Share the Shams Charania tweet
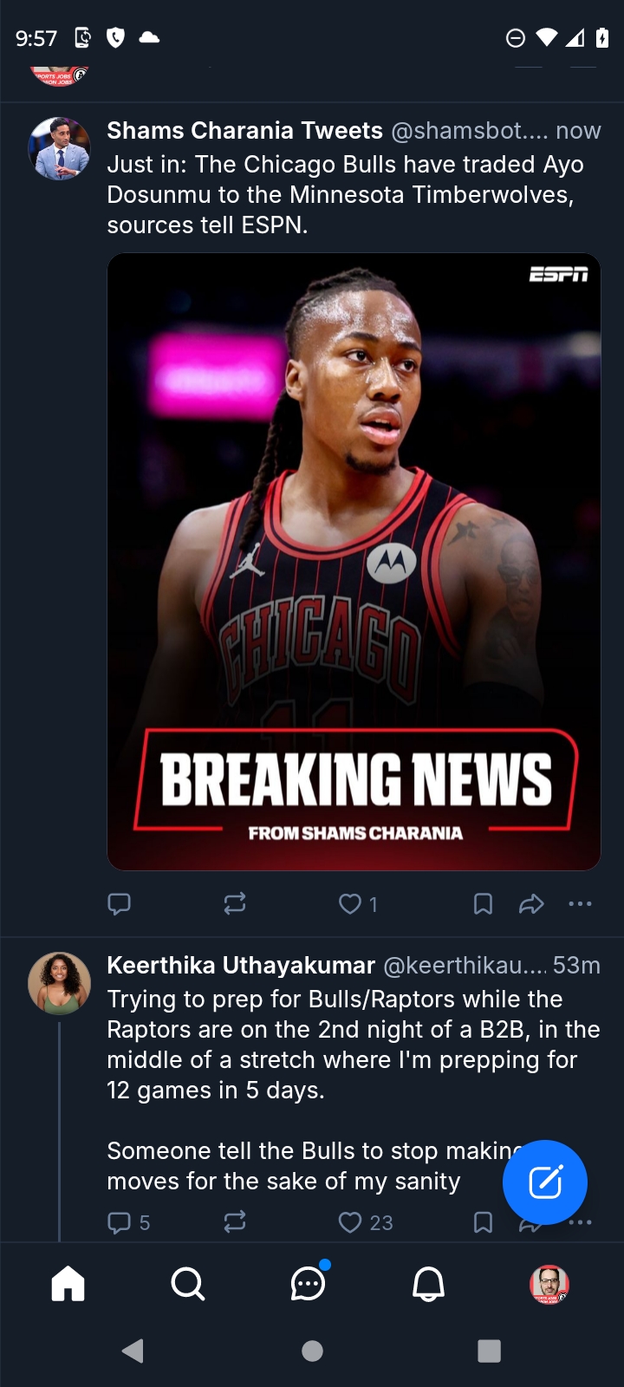624x1387 pixels. pyautogui.click(x=530, y=904)
